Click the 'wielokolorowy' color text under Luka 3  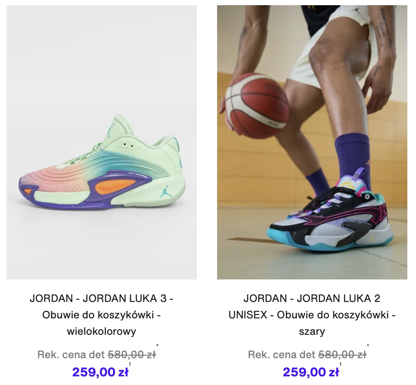pyautogui.click(x=101, y=331)
